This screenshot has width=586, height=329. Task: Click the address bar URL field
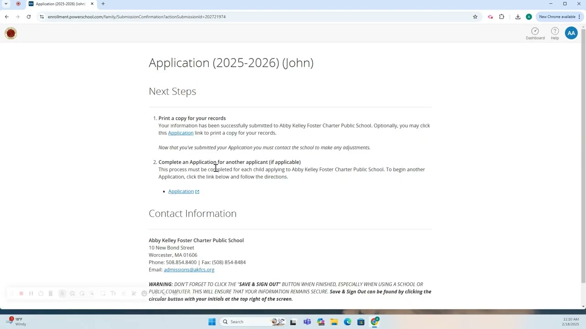click(x=256, y=17)
